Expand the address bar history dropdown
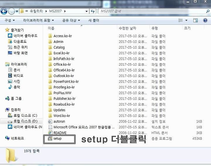Viewport: 211px width, 166px height. click(x=87, y=11)
